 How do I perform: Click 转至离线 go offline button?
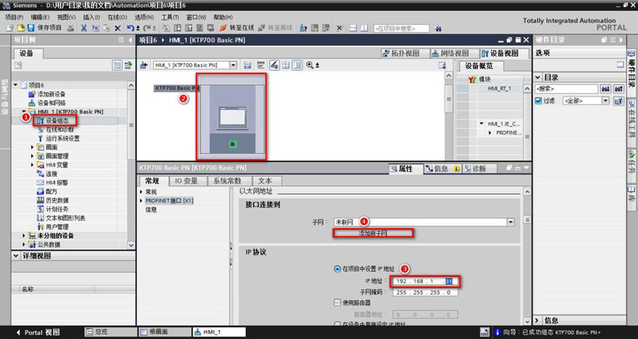point(275,28)
